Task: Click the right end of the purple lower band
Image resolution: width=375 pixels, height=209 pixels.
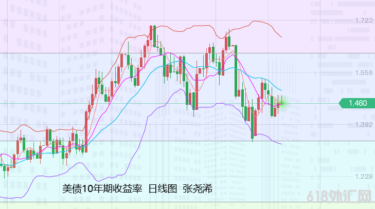Action: (281, 143)
